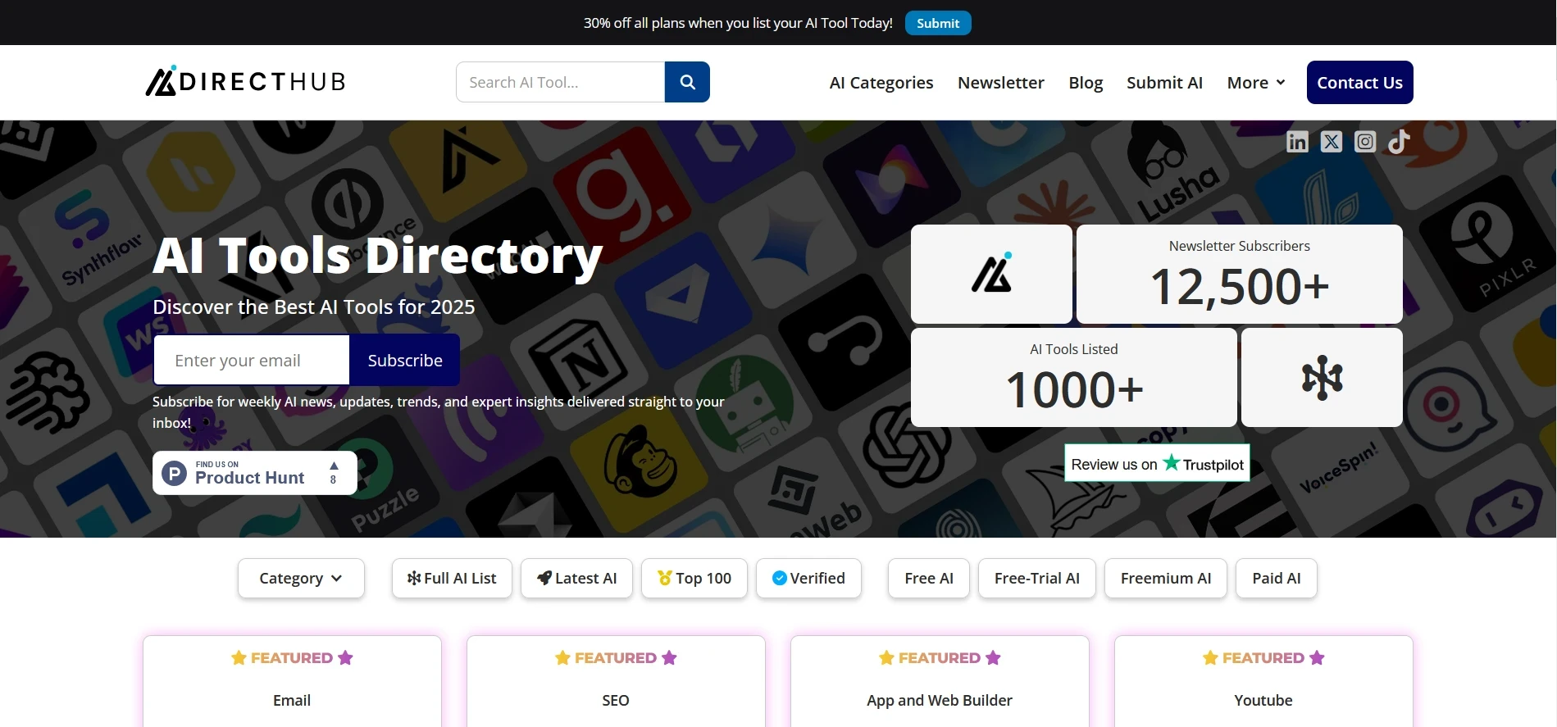Open the Instagram social icon
The image size is (1557, 727).
coord(1365,142)
